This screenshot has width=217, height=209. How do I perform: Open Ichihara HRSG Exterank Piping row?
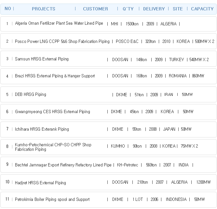tap(109, 129)
